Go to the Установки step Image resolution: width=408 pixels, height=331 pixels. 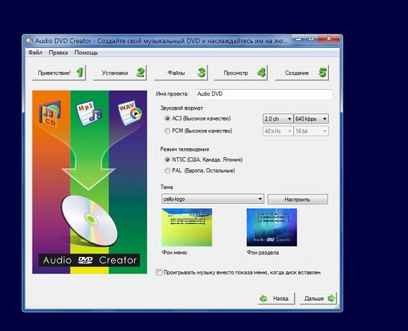pyautogui.click(x=120, y=73)
